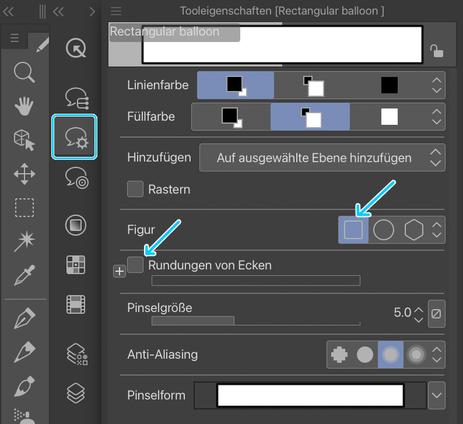The width and height of the screenshot is (463, 424).
Task: Adjust the Pinselgröße slider
Action: tap(255, 320)
